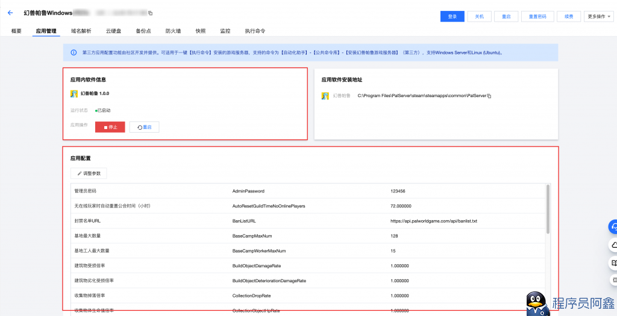Switch to the 概要 tab
The image size is (617, 316).
pyautogui.click(x=16, y=31)
